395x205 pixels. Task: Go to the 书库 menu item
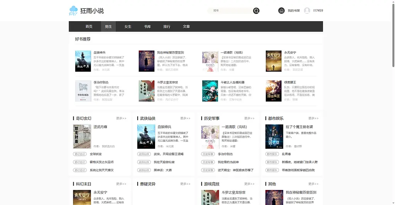147,27
